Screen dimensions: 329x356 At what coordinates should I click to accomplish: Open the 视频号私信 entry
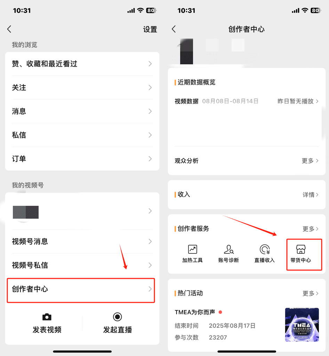pyautogui.click(x=82, y=265)
